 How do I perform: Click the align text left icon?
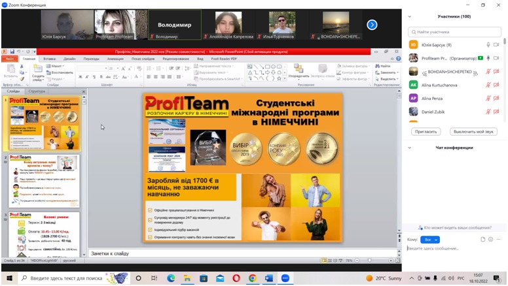pos(149,77)
